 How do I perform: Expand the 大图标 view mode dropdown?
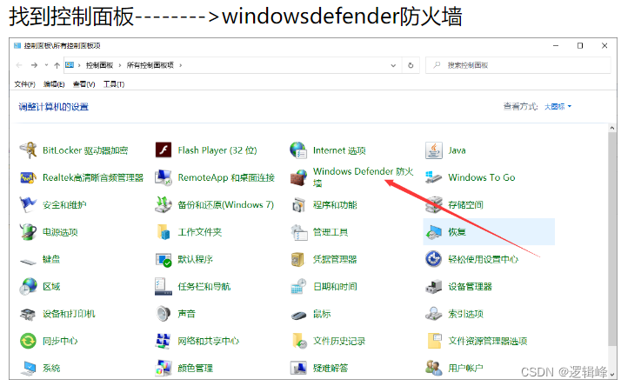tap(558, 106)
